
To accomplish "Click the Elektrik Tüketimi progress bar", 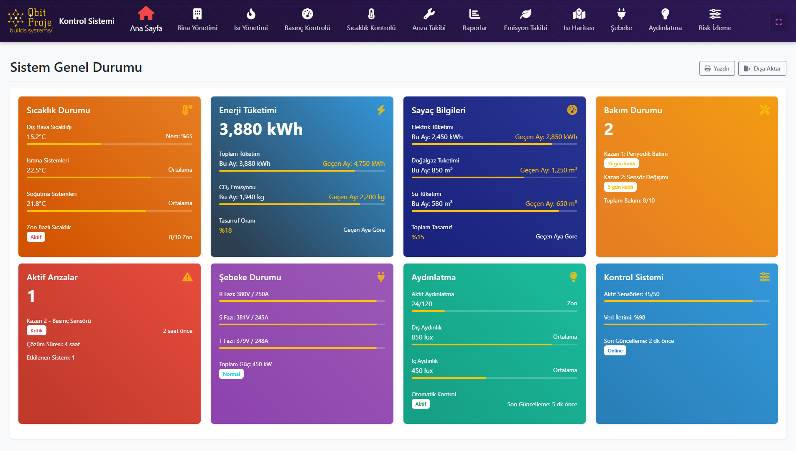I will pyautogui.click(x=494, y=144).
